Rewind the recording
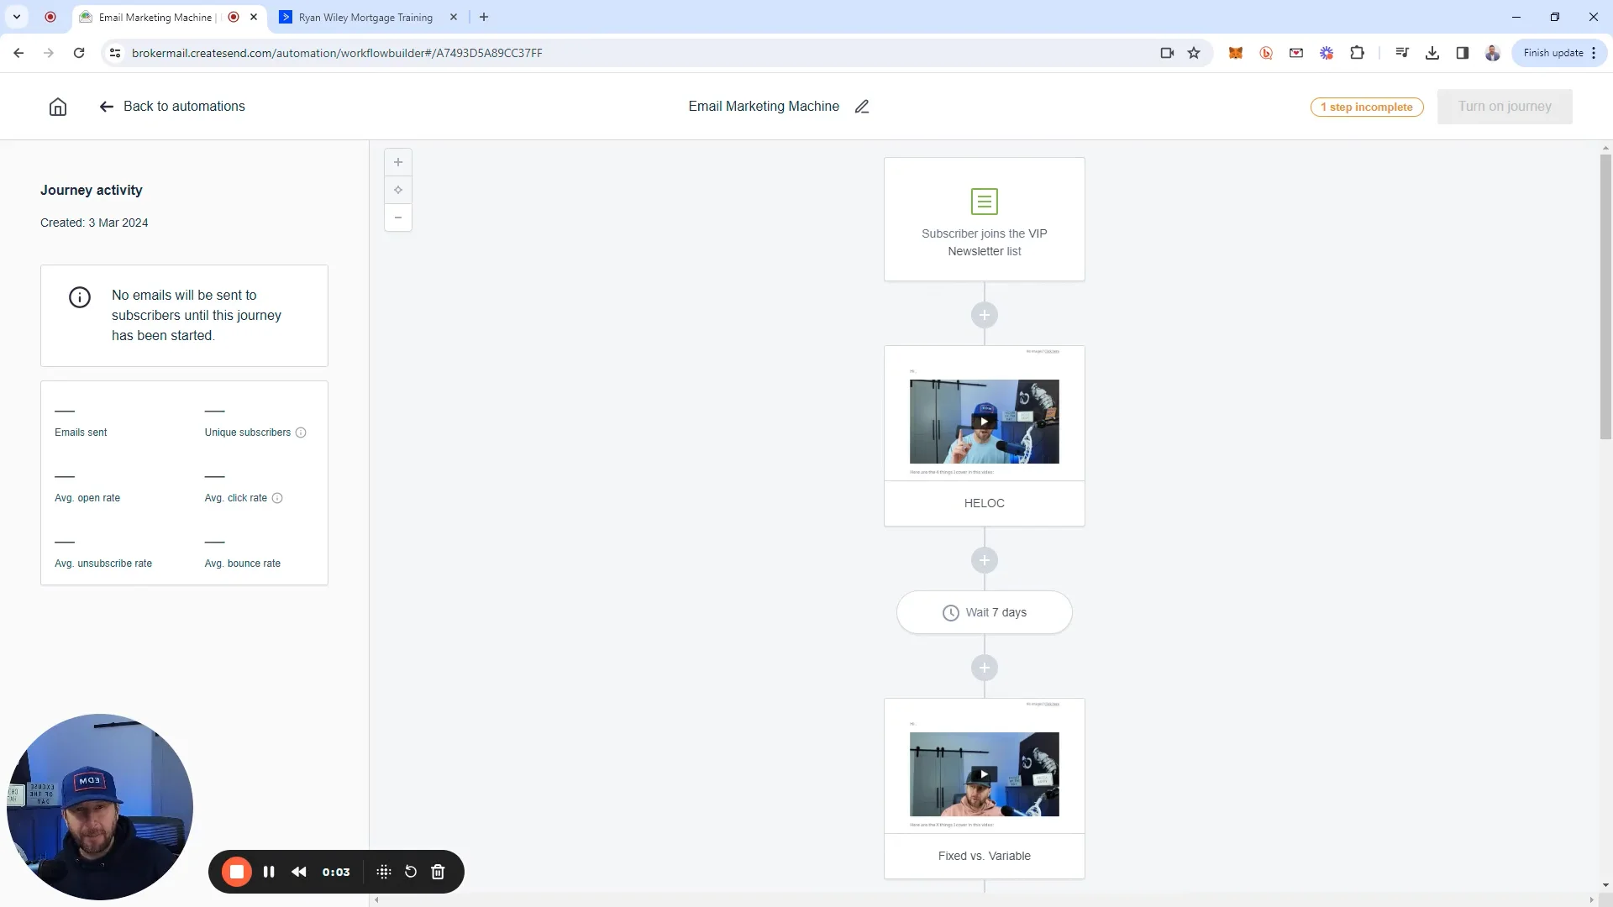The height and width of the screenshot is (907, 1613). pyautogui.click(x=299, y=872)
